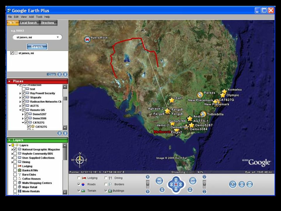Image resolution: width=281 pixels, height=211 pixels.
Task: Switch to the Local Search tab
Action: click(x=28, y=23)
